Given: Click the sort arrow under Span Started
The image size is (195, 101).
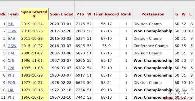Looking at the screenshot, I should tap(34, 16).
